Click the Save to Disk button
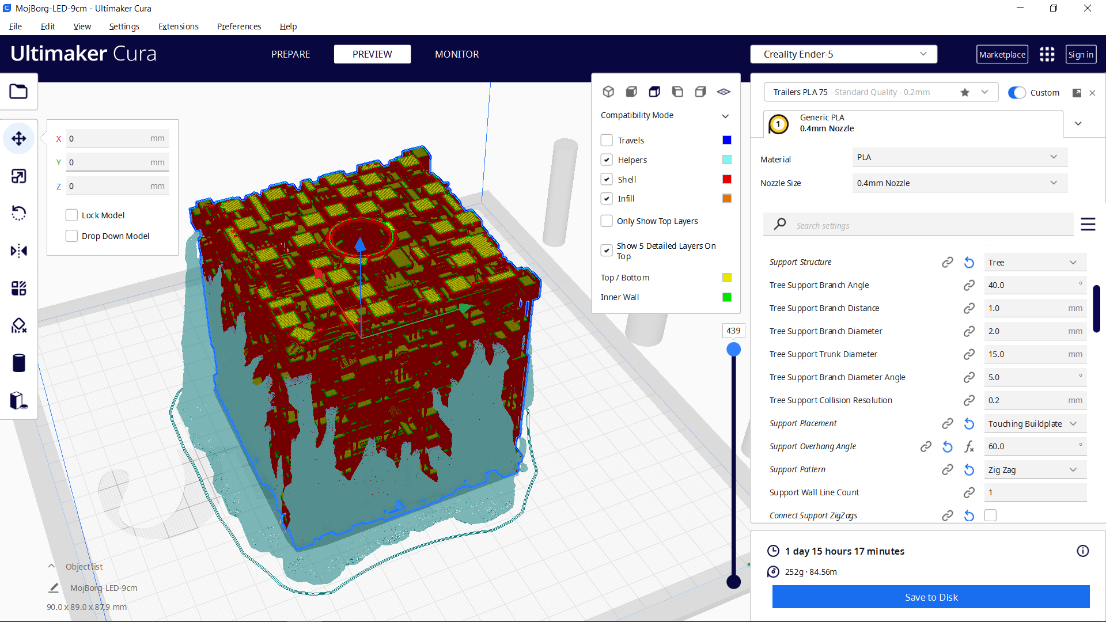This screenshot has width=1106, height=622. click(931, 597)
